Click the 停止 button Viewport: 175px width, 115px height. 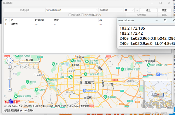point(148,10)
